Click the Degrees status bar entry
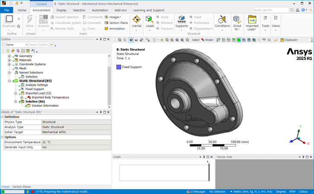314x194 pixels. (281, 191)
